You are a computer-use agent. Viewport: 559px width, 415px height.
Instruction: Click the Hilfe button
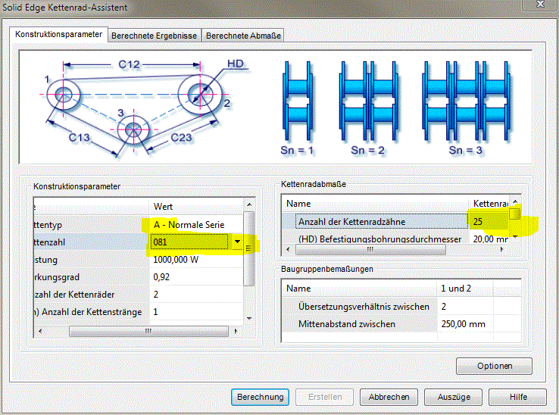point(517,397)
